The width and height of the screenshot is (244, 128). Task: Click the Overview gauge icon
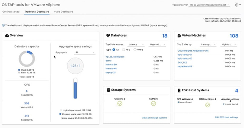point(7,36)
